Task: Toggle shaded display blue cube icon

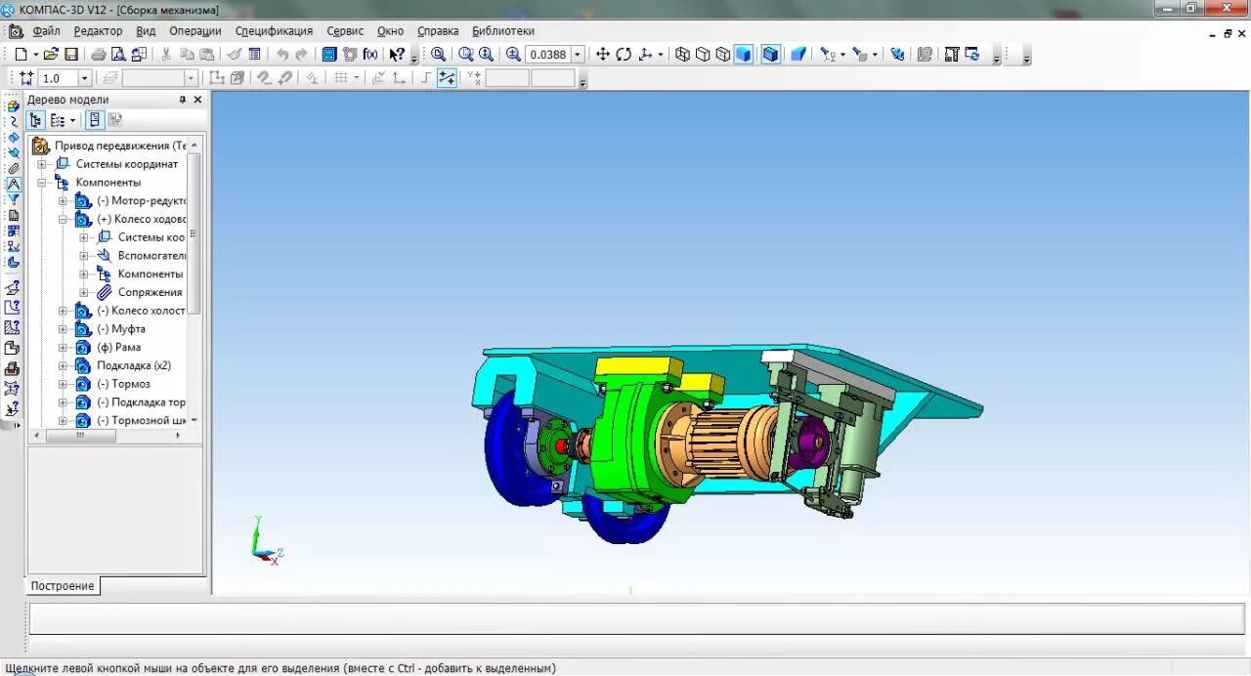Action: (x=744, y=55)
